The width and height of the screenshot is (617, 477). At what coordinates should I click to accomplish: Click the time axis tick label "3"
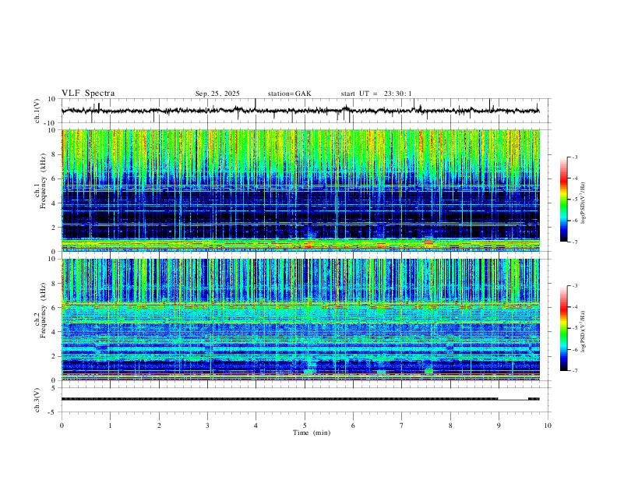coord(207,426)
